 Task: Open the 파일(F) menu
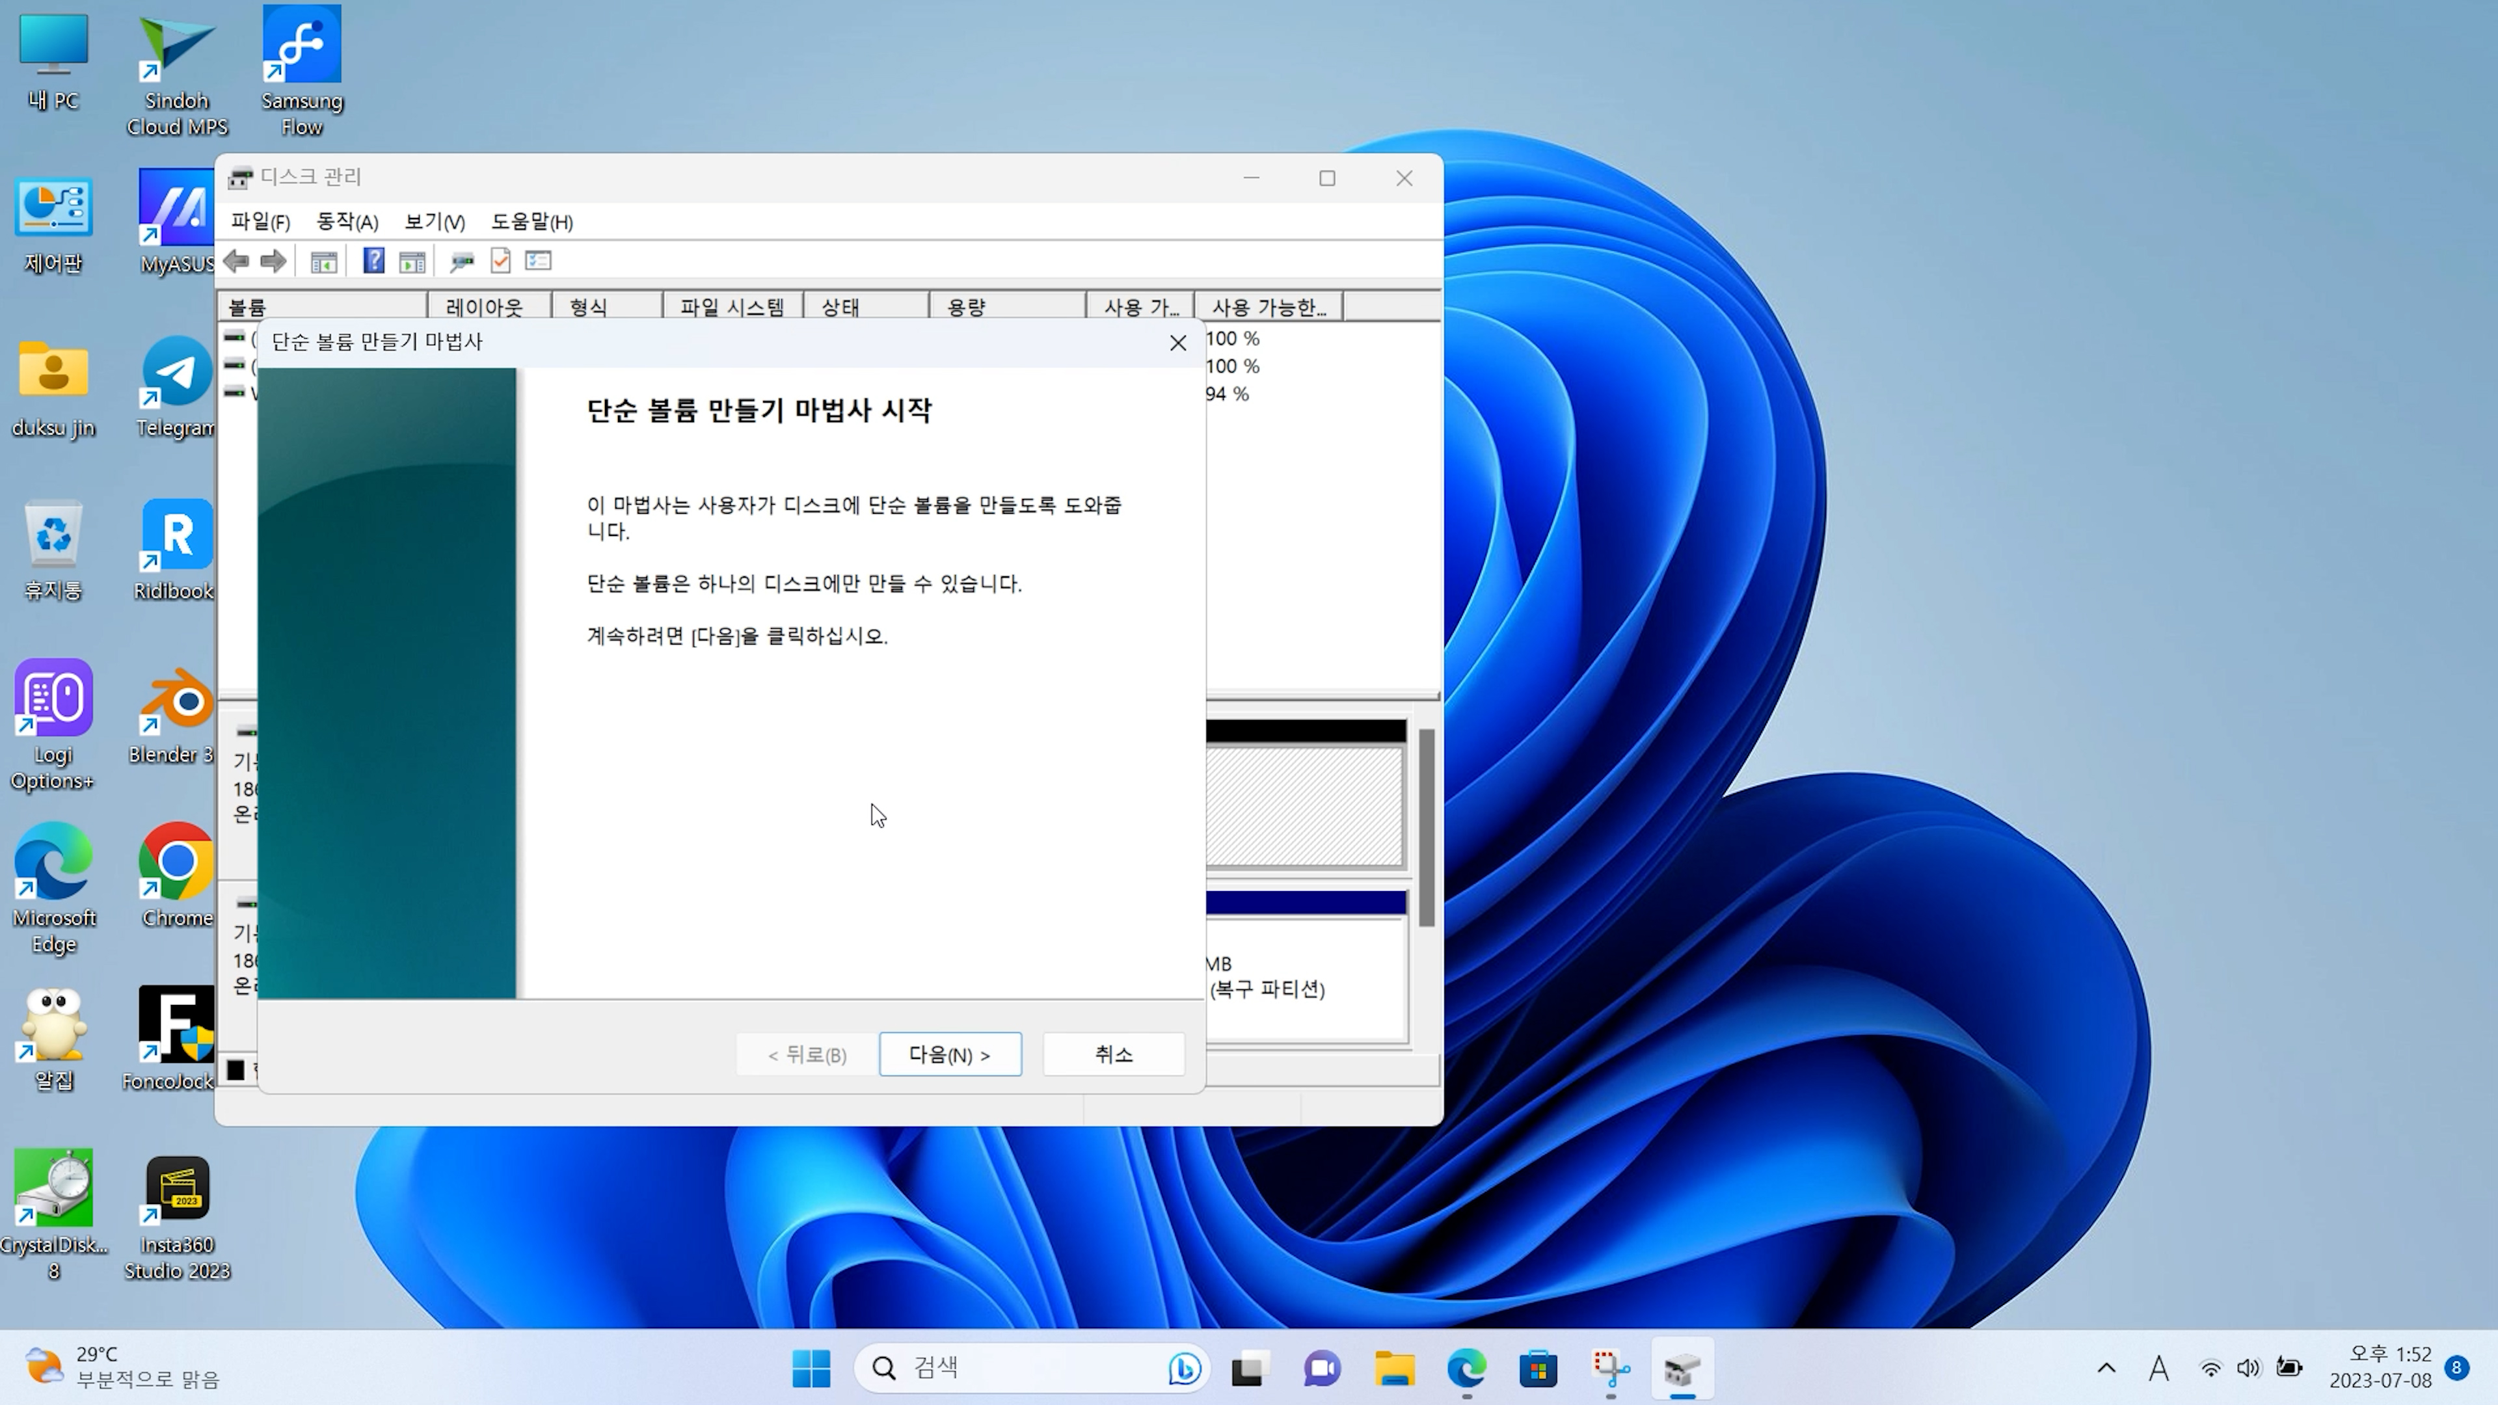pyautogui.click(x=260, y=222)
